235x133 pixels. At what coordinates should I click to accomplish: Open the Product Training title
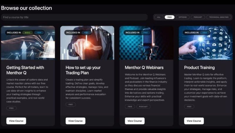(x=199, y=68)
